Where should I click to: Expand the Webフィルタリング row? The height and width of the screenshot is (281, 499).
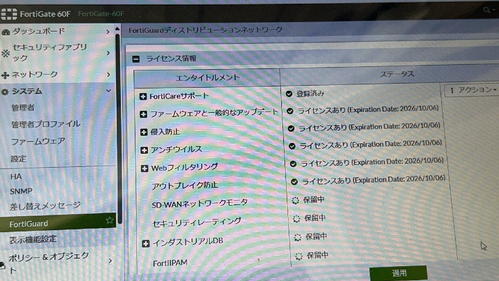[x=145, y=169]
